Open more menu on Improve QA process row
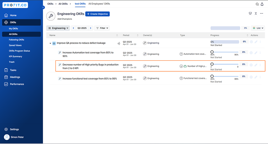The width and height of the screenshot is (268, 144). click(260, 42)
